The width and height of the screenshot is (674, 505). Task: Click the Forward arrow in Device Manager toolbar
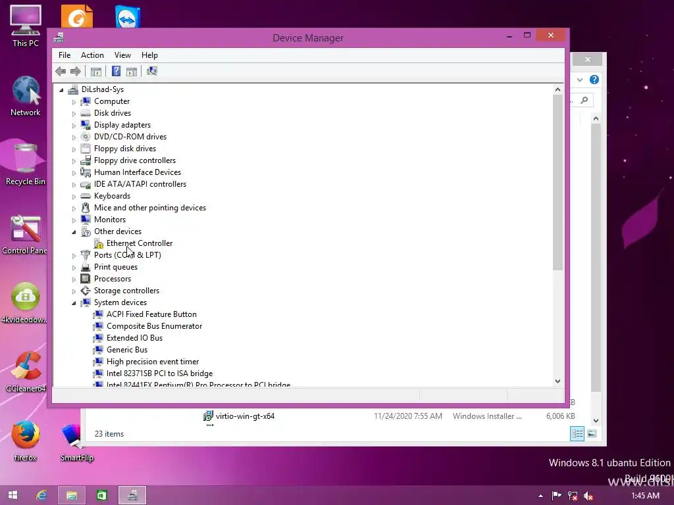75,71
